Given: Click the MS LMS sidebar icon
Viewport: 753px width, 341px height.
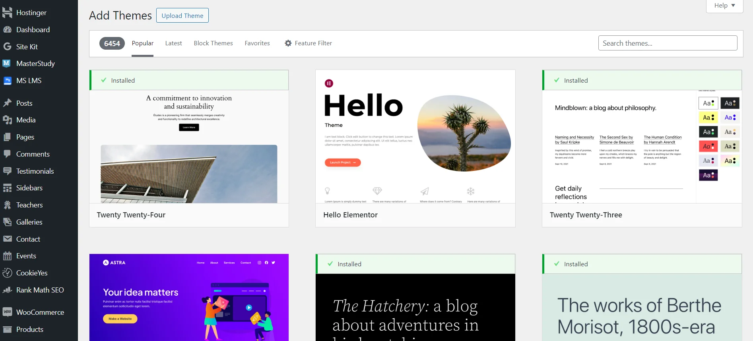Looking at the screenshot, I should pyautogui.click(x=7, y=81).
